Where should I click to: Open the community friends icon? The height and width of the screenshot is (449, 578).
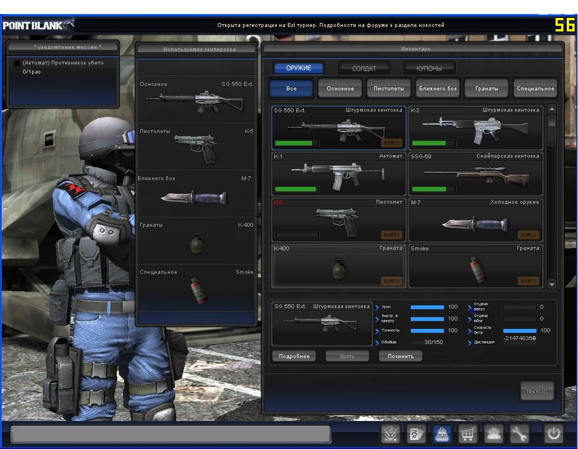tap(494, 434)
